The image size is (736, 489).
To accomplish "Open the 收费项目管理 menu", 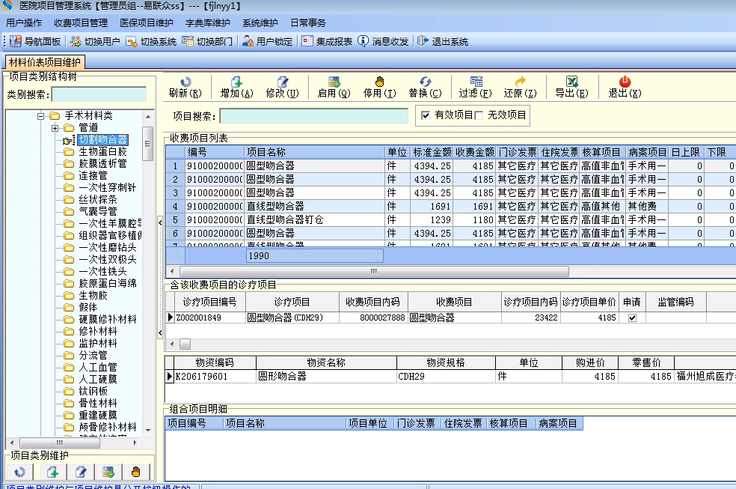I will tap(81, 23).
